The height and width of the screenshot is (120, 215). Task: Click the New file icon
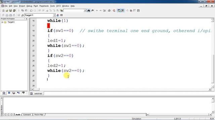coord(3,10)
